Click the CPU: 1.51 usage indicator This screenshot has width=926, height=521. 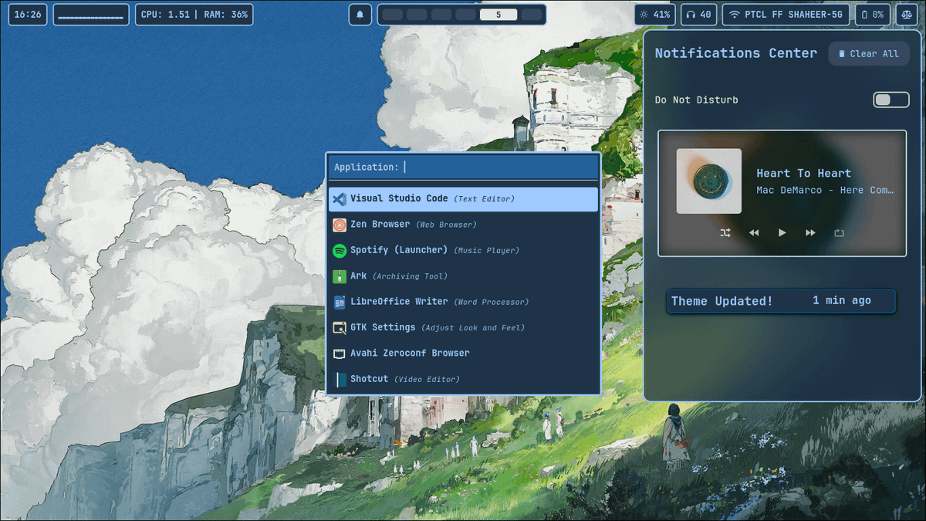click(x=165, y=15)
